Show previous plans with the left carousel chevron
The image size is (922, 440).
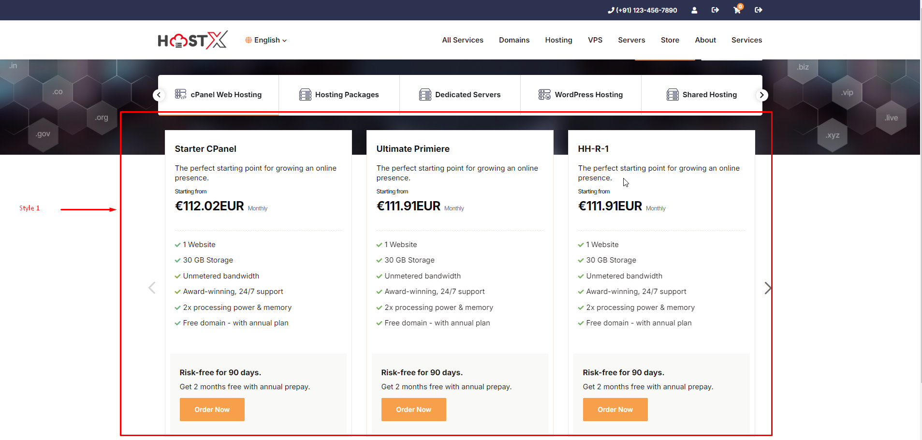tap(152, 288)
